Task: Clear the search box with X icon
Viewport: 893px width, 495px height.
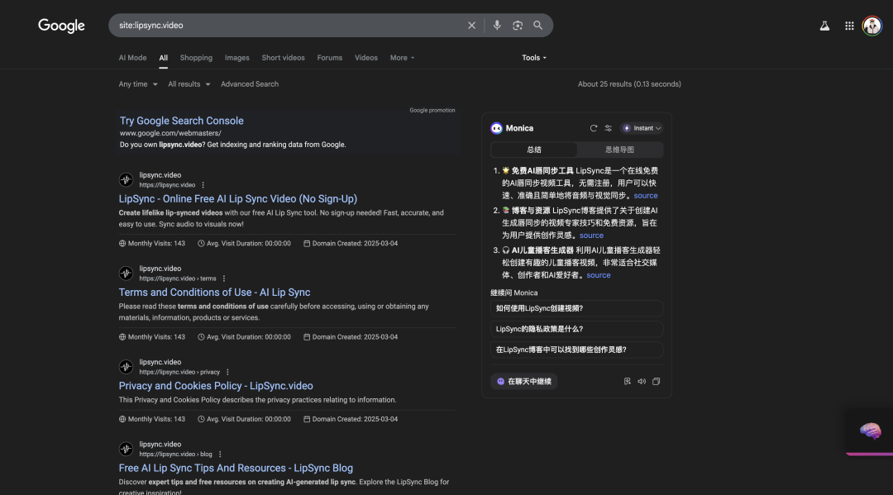Action: click(x=471, y=25)
